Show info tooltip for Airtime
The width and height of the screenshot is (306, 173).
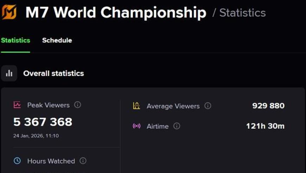(177, 126)
